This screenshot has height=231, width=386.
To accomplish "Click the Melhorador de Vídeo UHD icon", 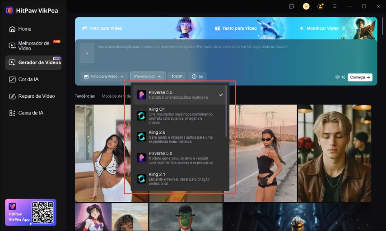I will [12, 45].
